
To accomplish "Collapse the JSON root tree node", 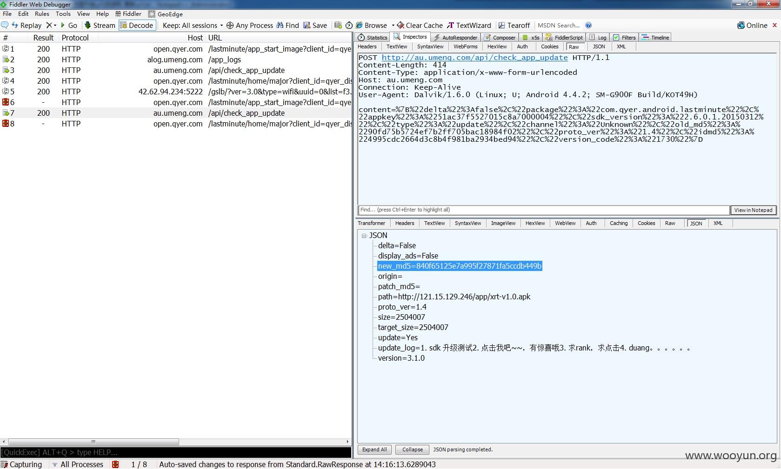I will pos(364,236).
